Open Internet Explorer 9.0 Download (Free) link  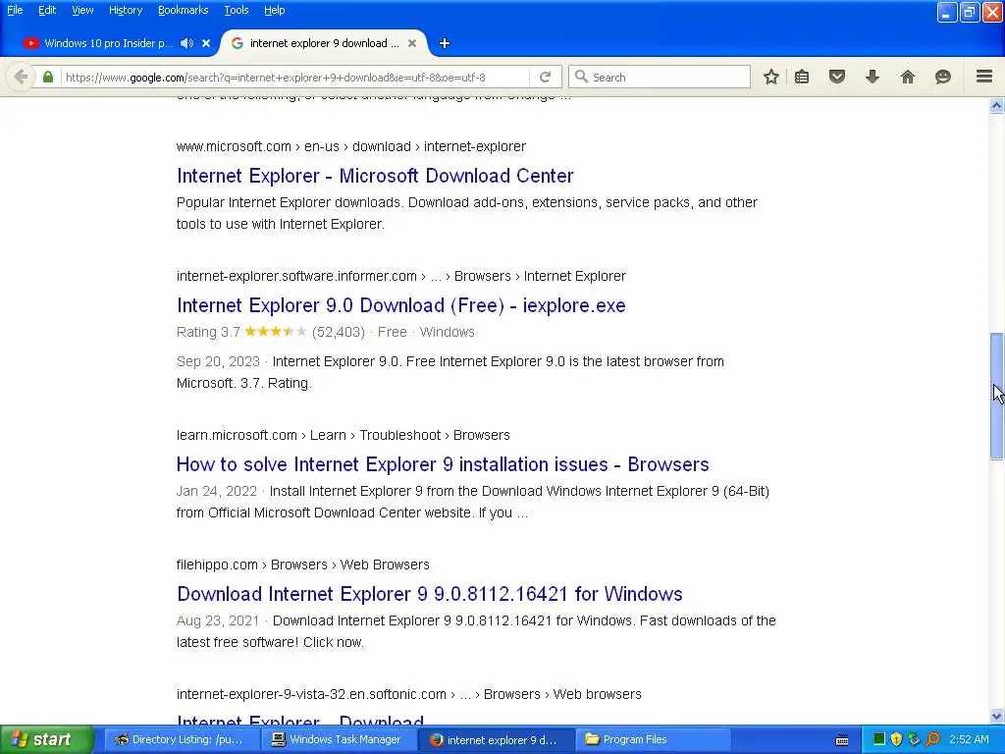pos(401,305)
